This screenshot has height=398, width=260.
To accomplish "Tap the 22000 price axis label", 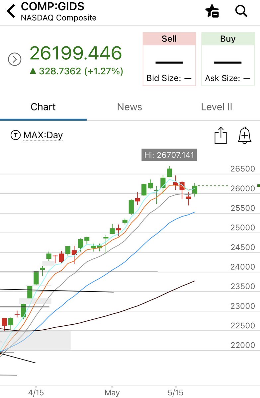I will tap(243, 345).
